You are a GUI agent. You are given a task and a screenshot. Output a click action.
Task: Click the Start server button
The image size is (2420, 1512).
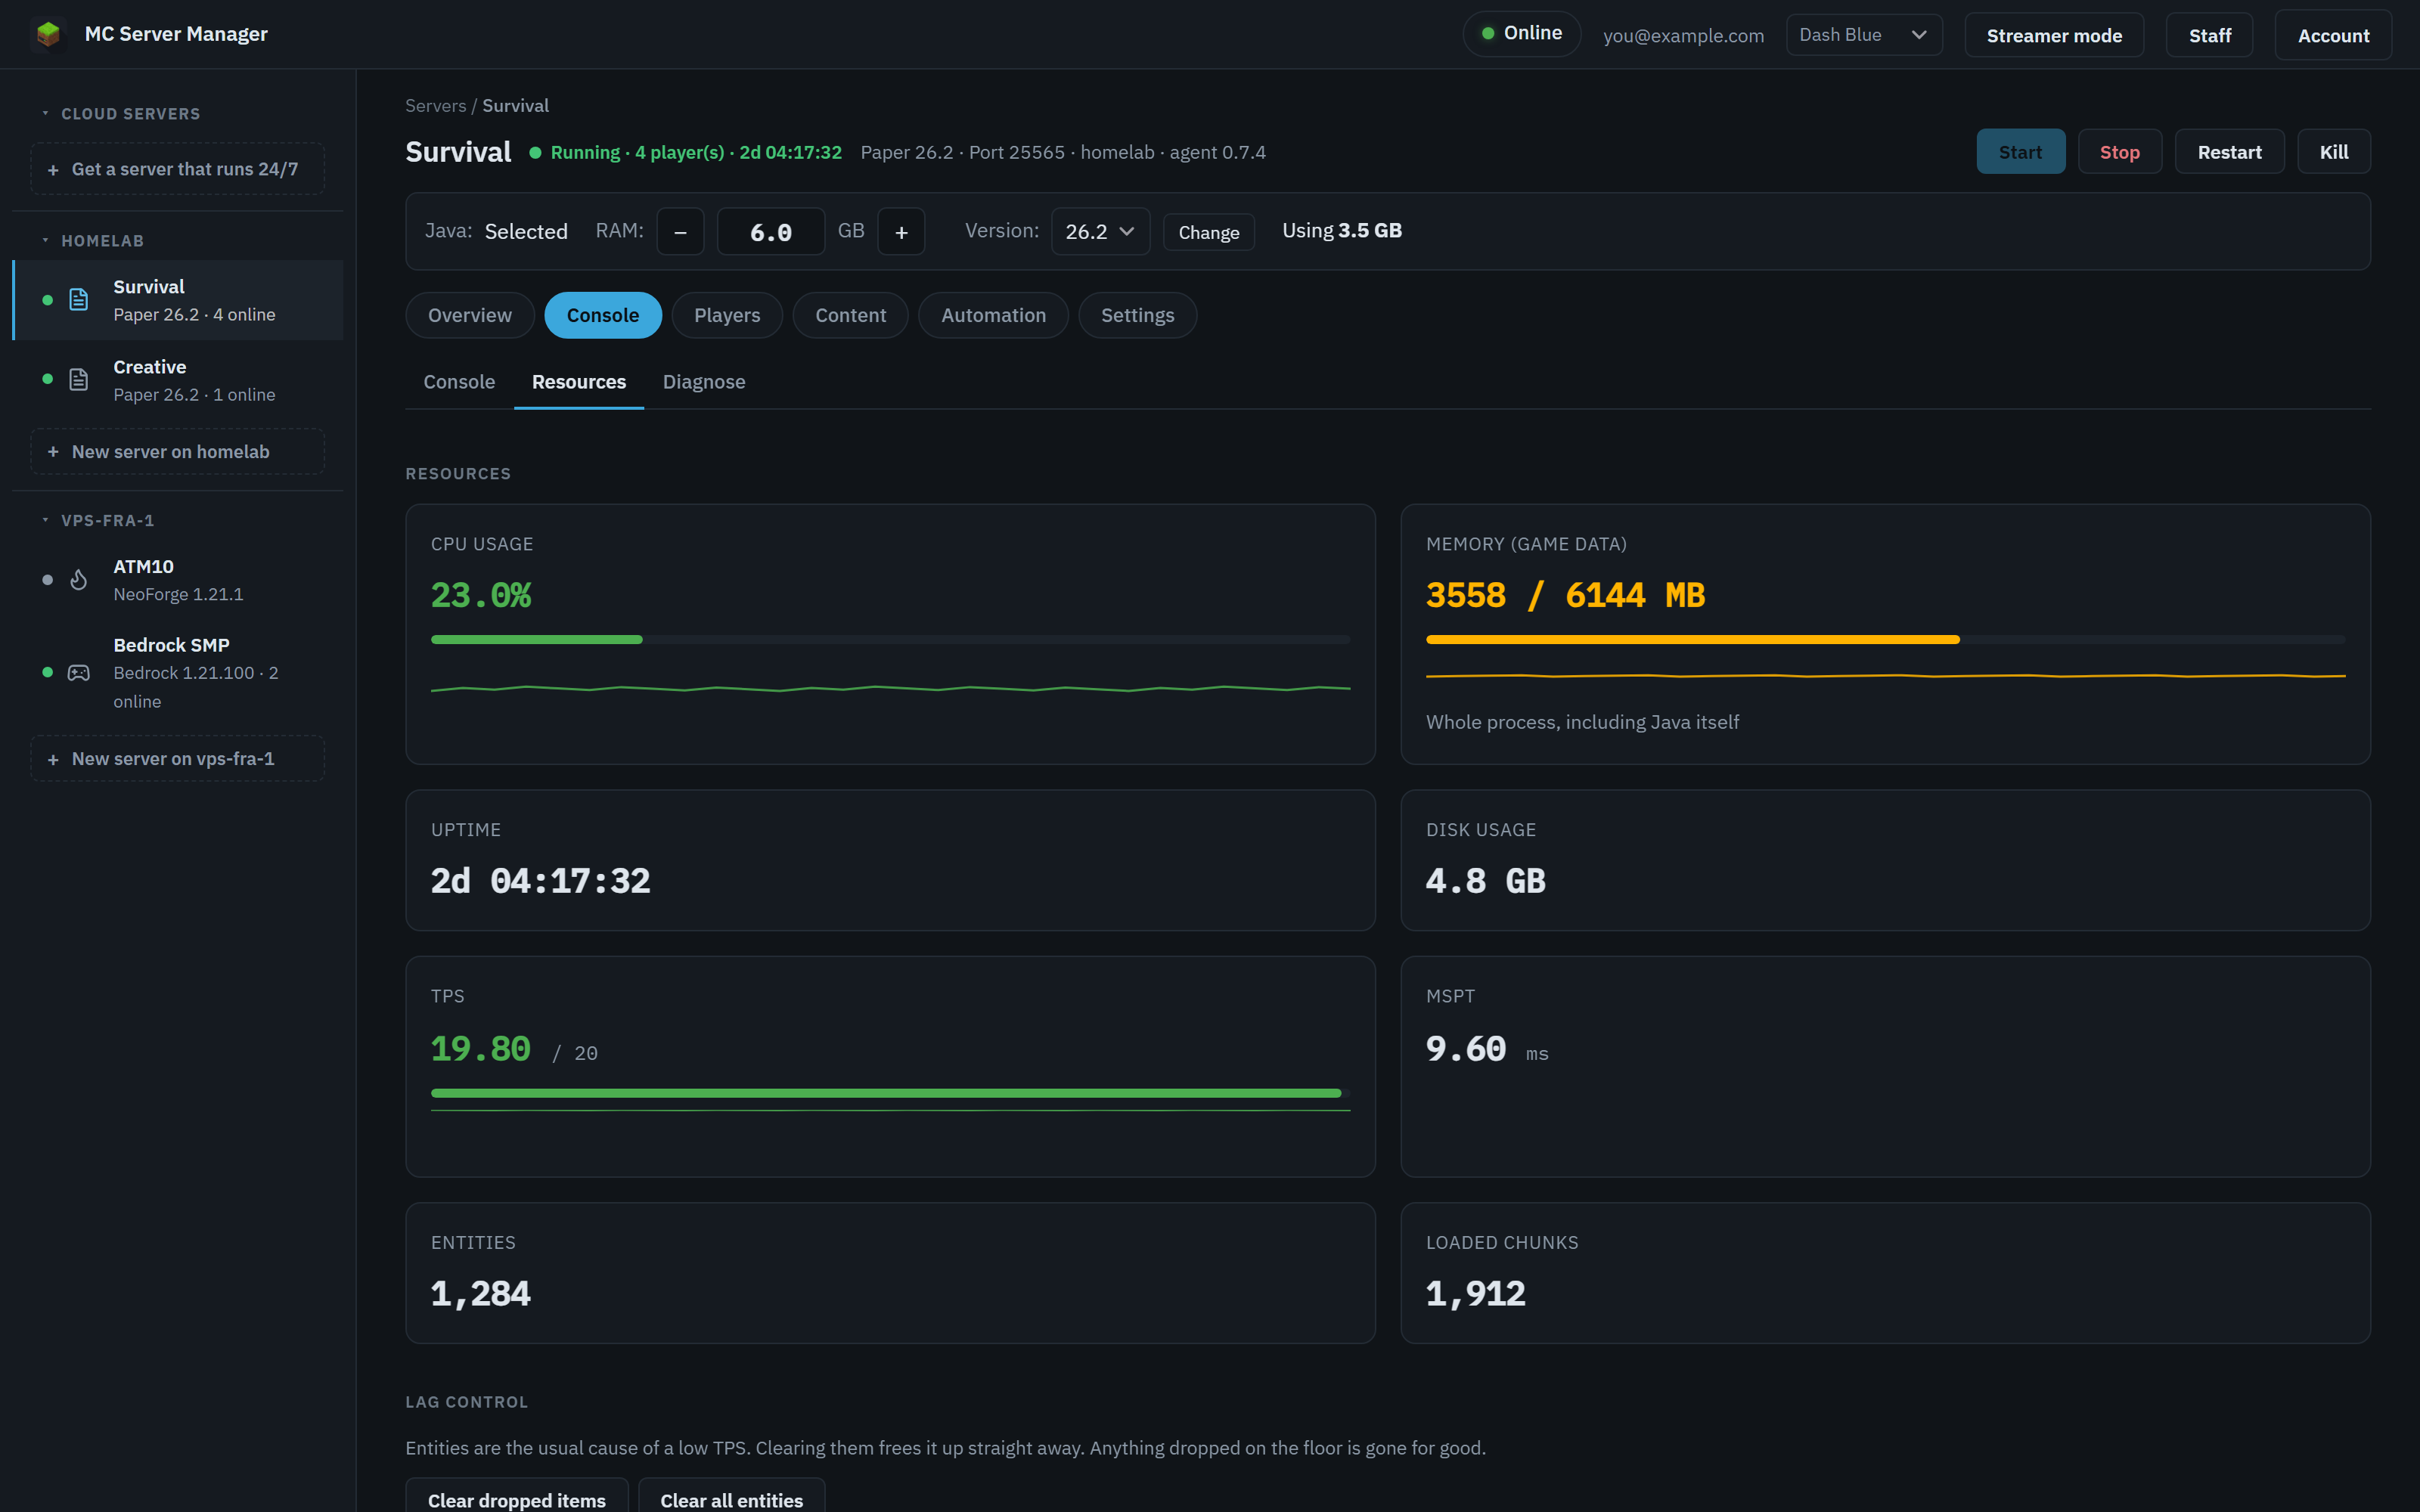click(x=2020, y=152)
